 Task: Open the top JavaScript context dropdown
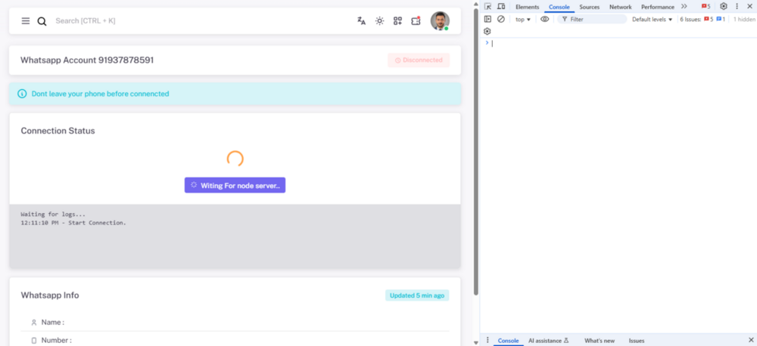pos(523,19)
